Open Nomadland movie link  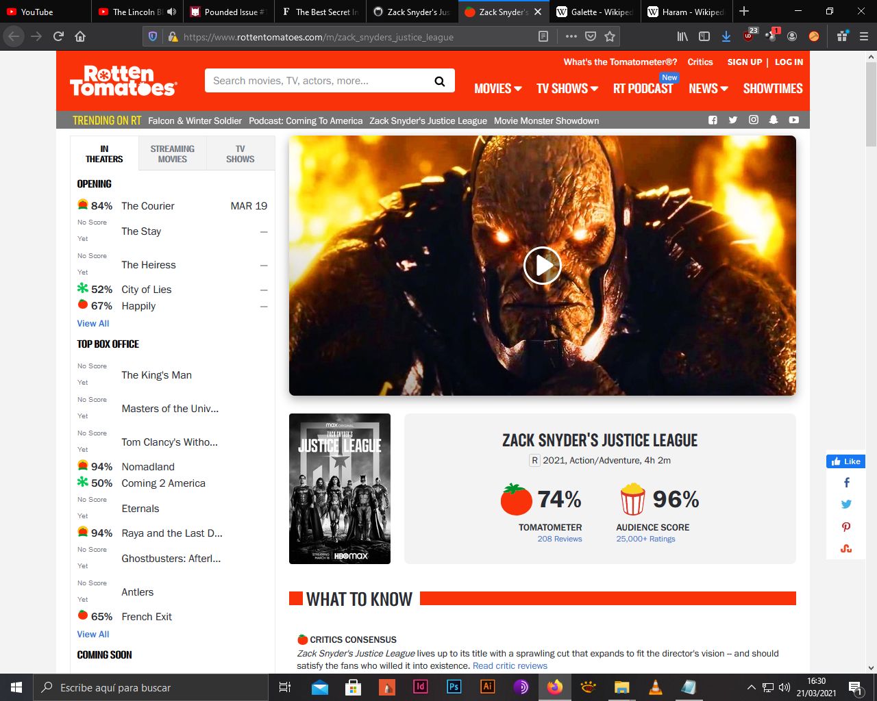point(148,467)
